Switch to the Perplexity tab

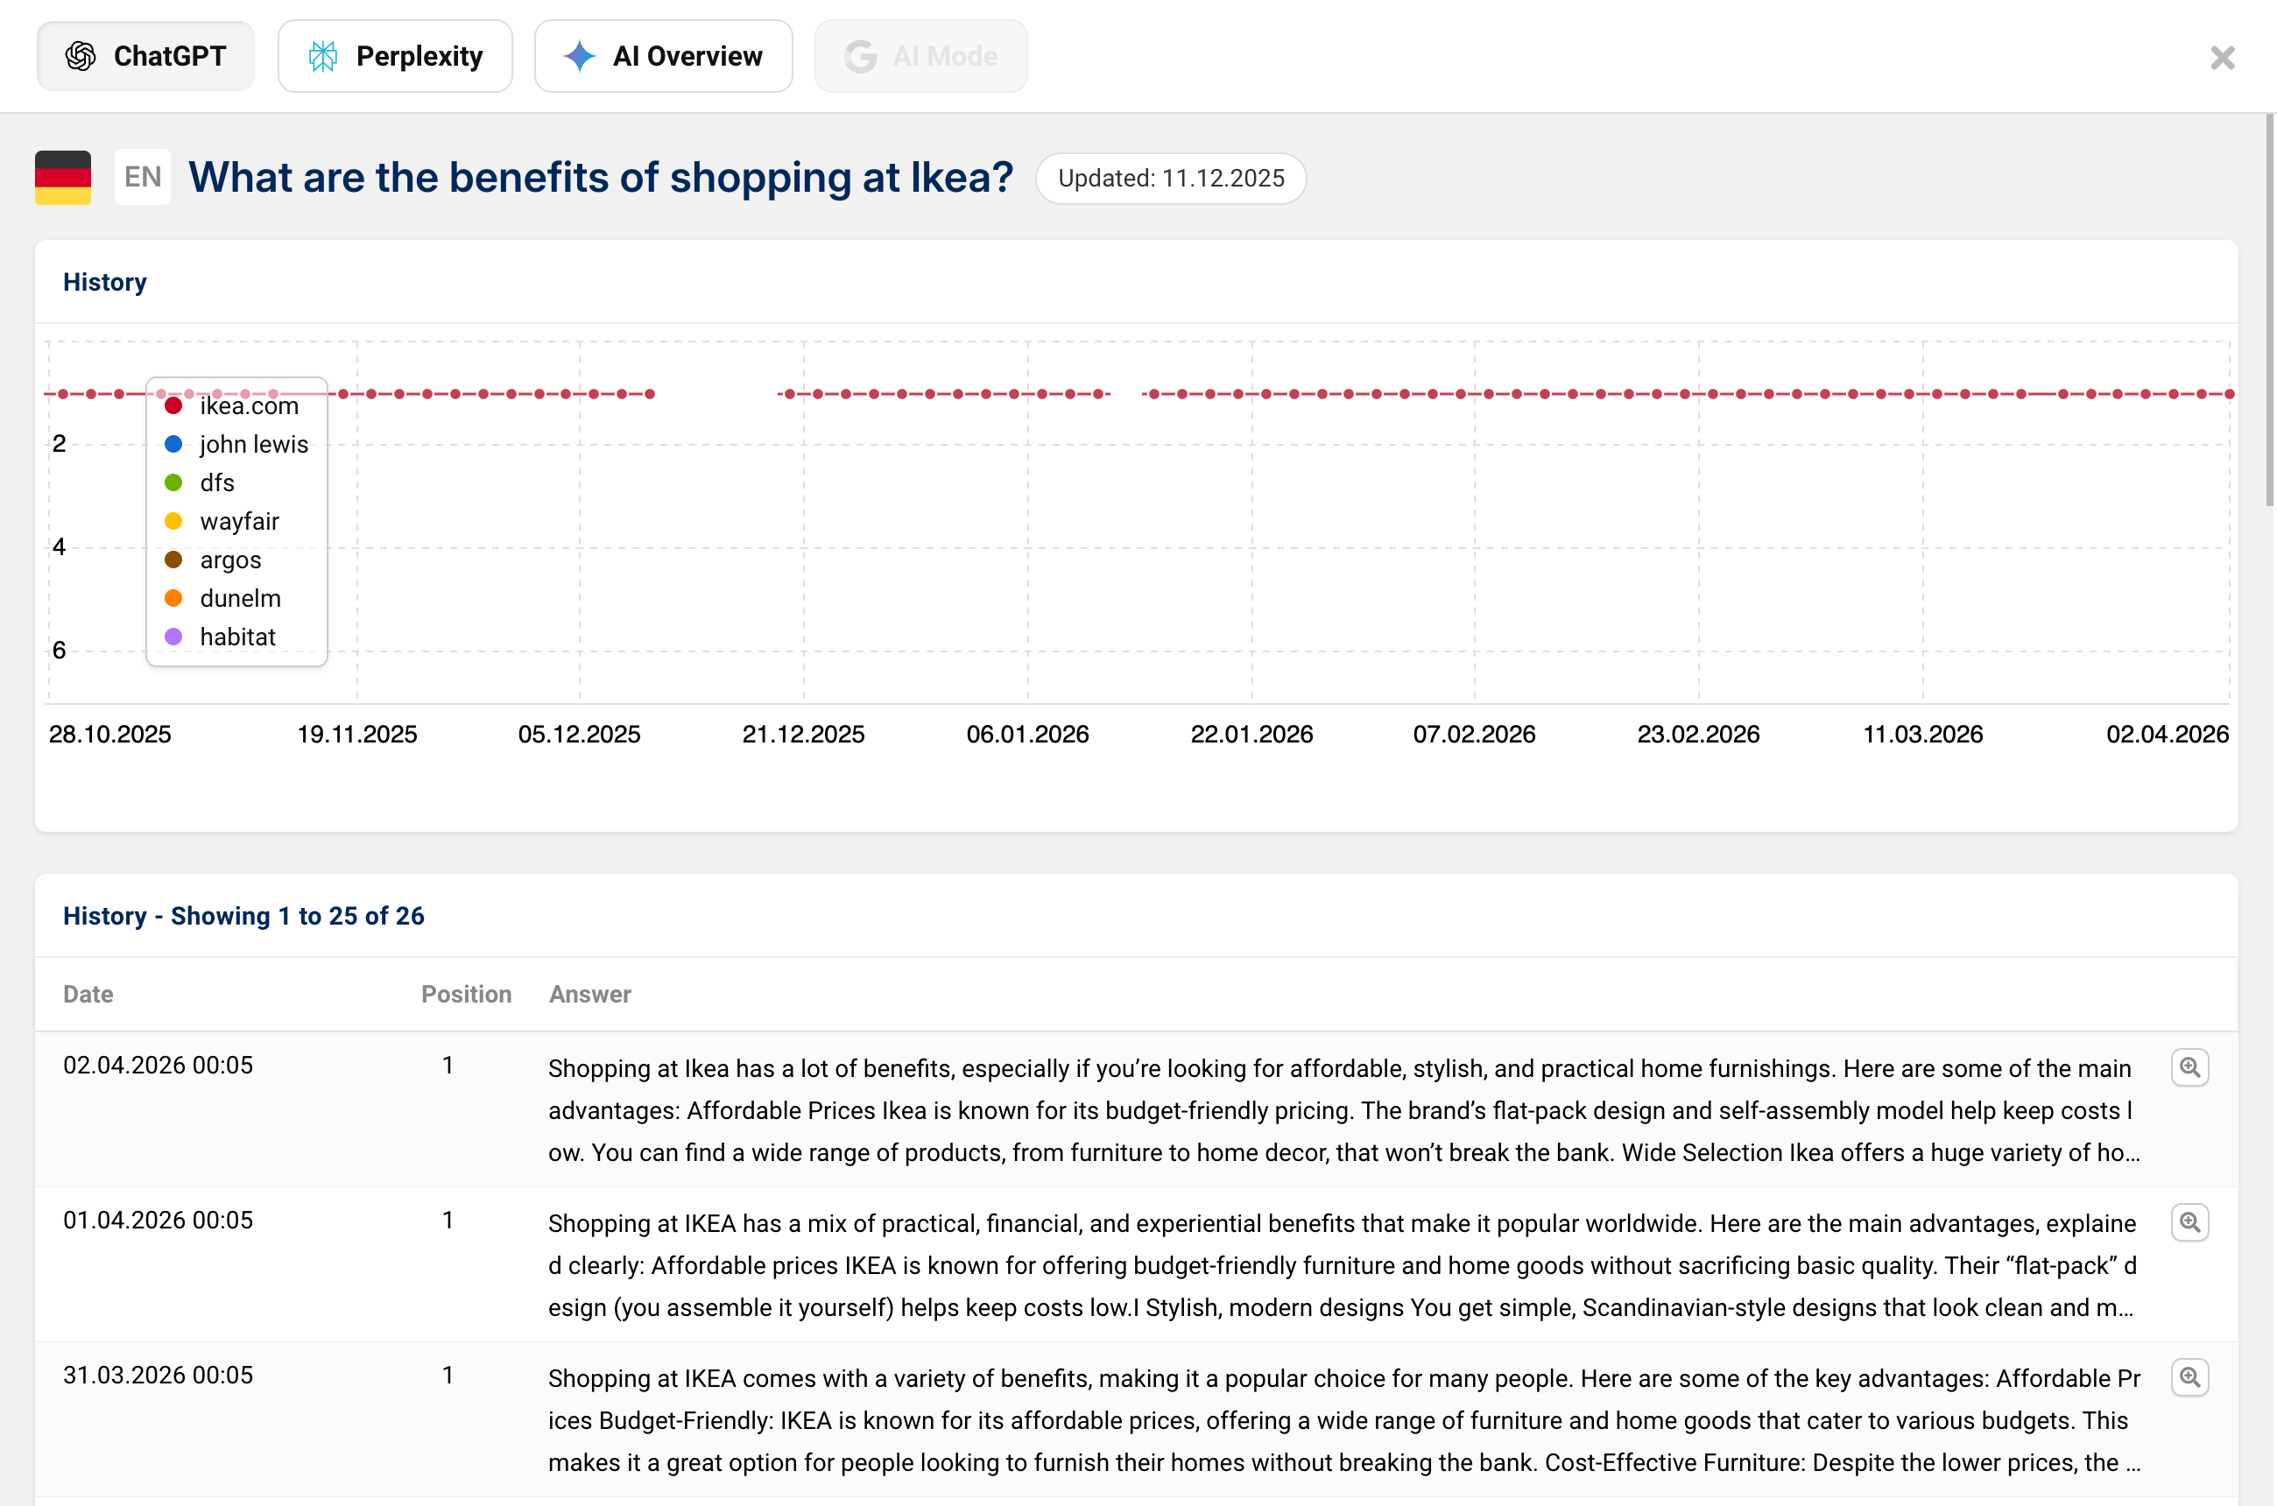(x=395, y=56)
